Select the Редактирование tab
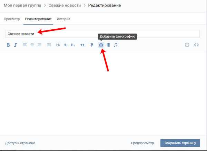The width and height of the screenshot is (207, 151). (x=38, y=19)
